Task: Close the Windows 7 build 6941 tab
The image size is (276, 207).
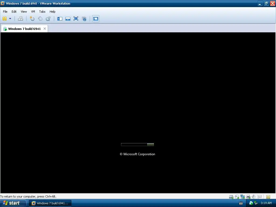Action: [x=45, y=29]
